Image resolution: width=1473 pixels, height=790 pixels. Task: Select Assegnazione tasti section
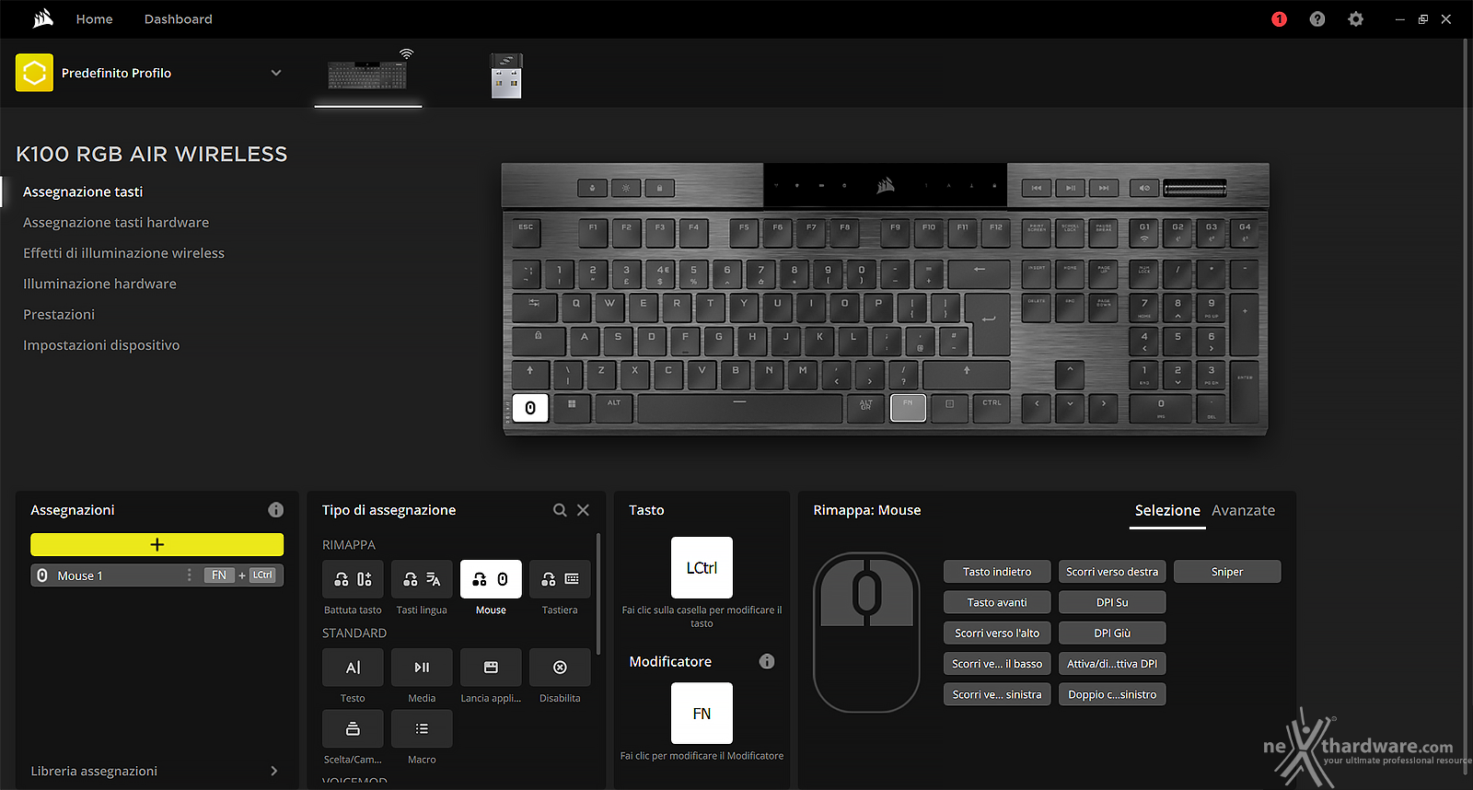coord(83,192)
